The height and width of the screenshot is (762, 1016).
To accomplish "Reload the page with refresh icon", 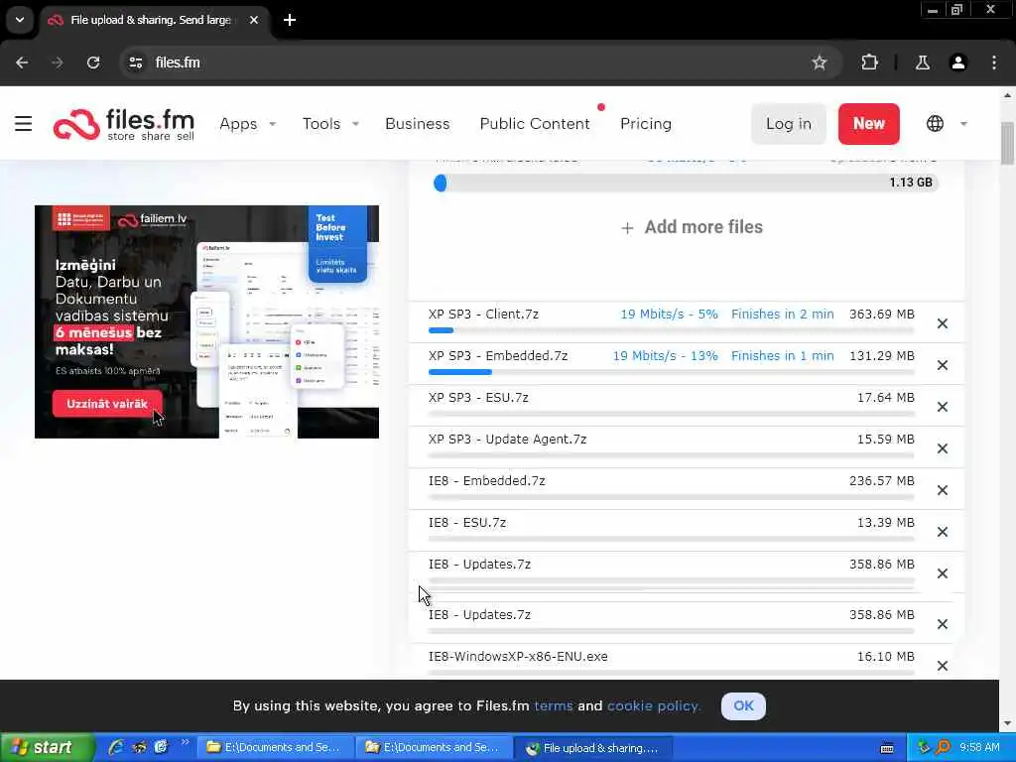I will coord(93,63).
